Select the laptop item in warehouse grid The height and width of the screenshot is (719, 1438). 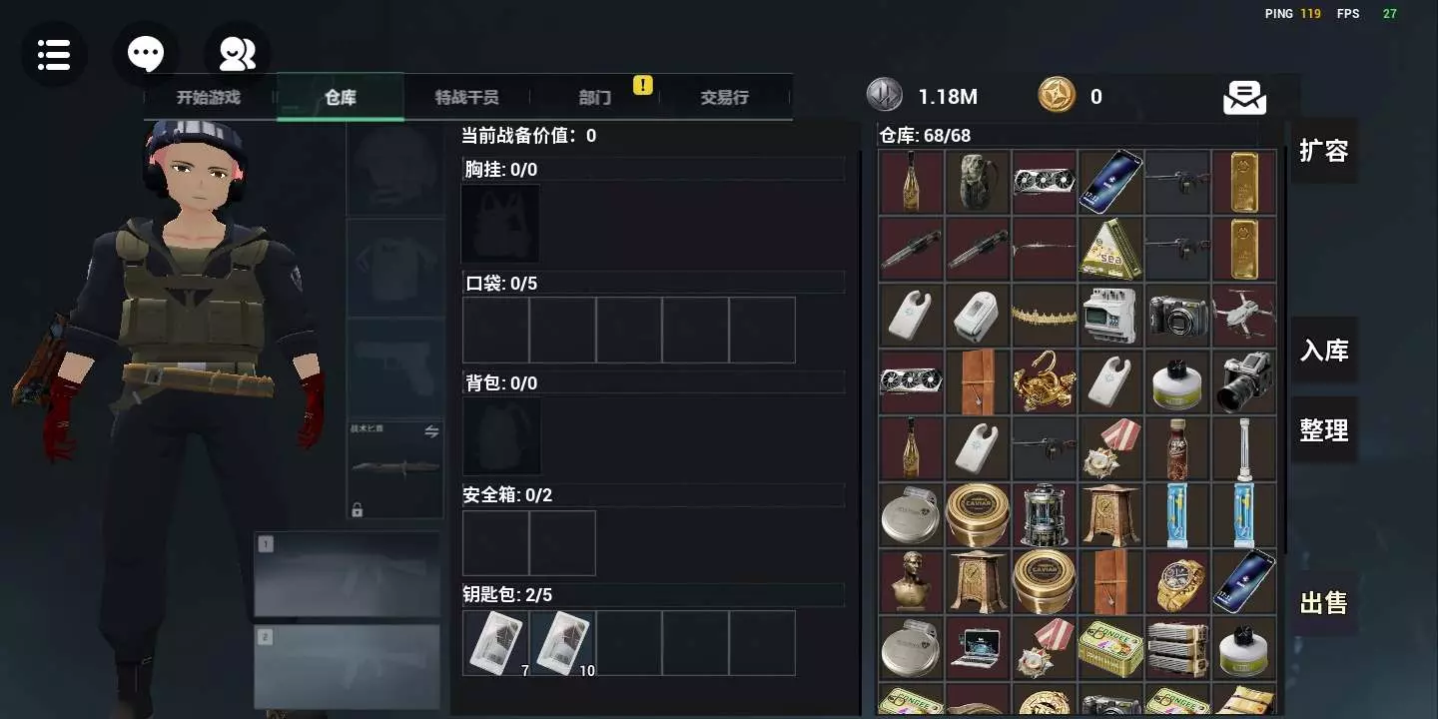(x=978, y=647)
